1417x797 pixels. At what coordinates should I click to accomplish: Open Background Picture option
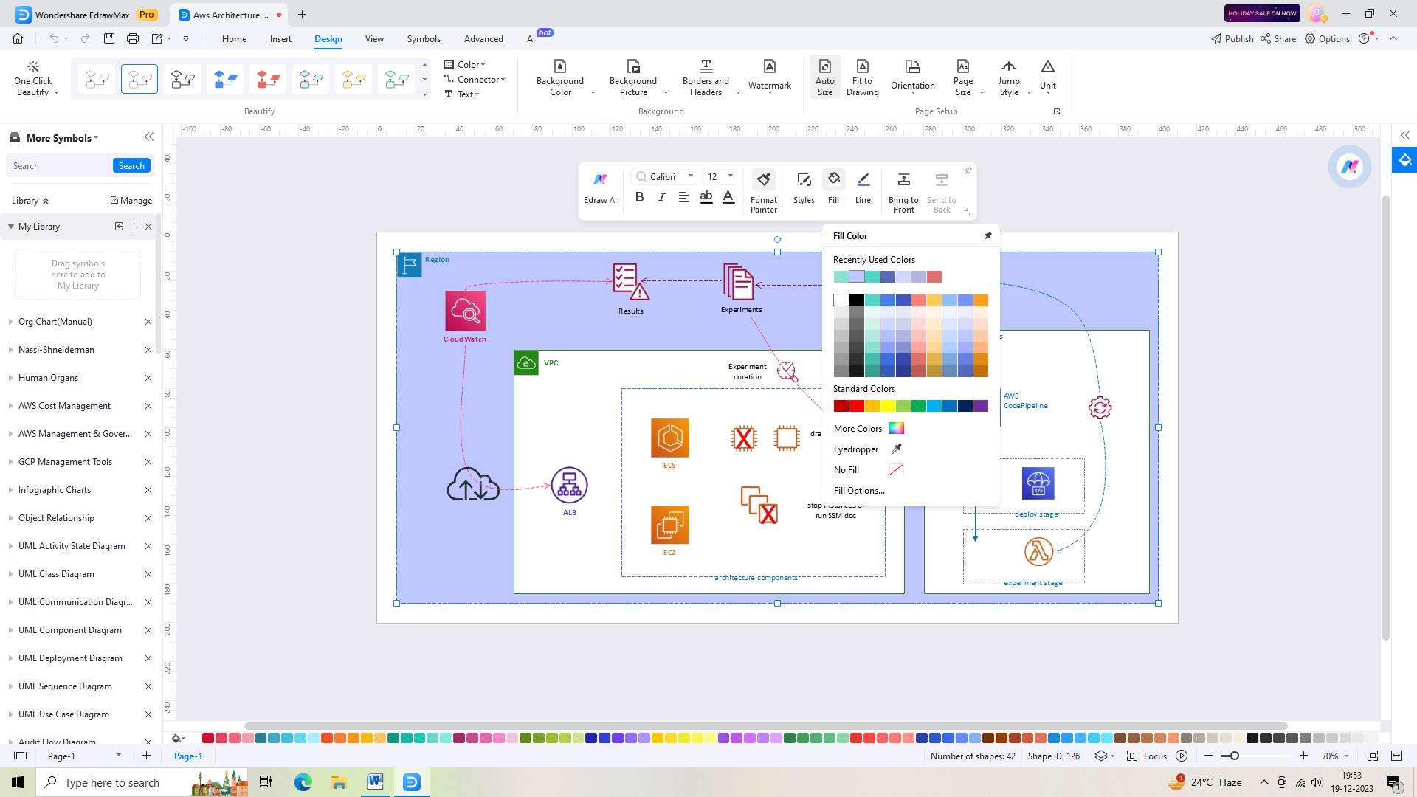click(633, 77)
